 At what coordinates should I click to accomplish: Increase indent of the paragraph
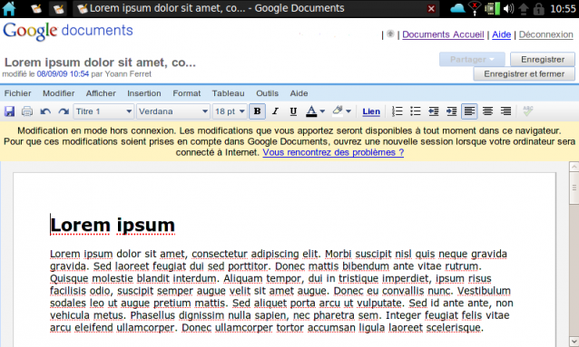[452, 111]
